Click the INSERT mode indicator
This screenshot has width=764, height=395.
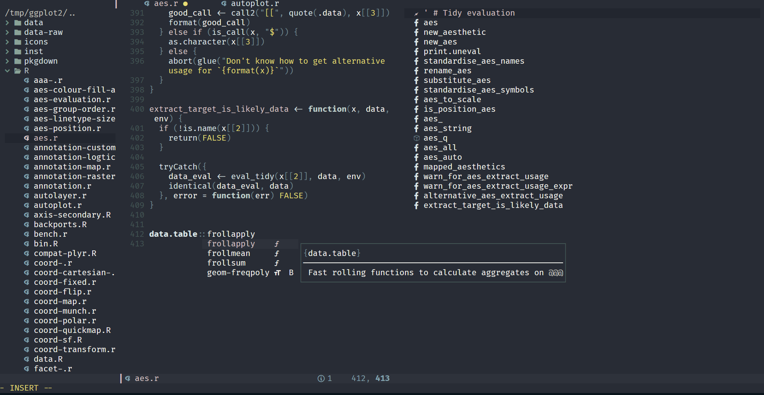tap(24, 388)
